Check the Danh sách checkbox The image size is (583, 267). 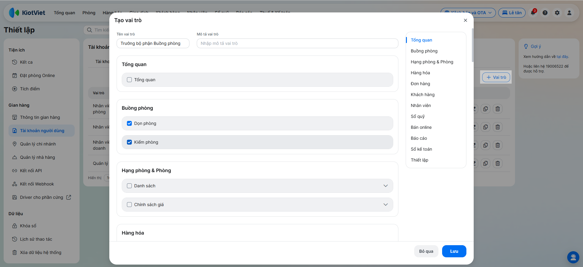(x=129, y=186)
